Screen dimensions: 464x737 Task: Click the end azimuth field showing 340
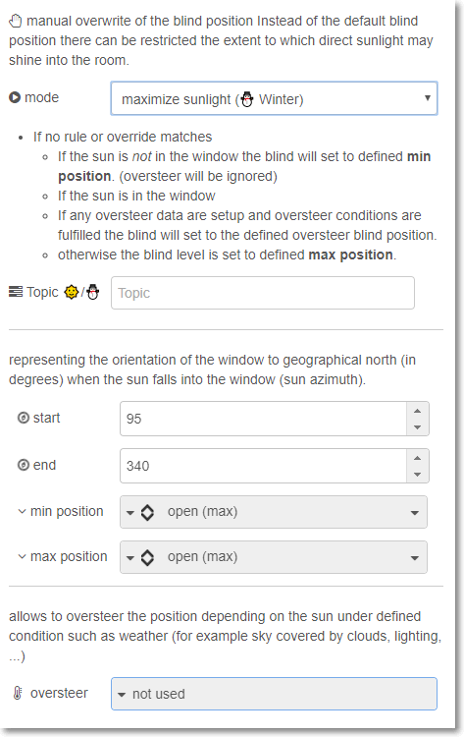pyautogui.click(x=263, y=466)
